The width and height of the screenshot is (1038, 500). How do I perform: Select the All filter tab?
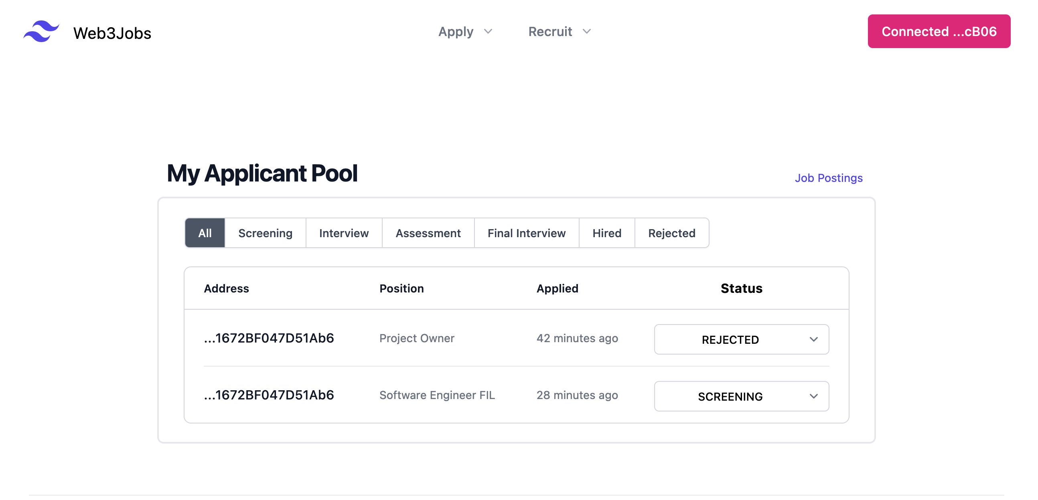(x=205, y=232)
